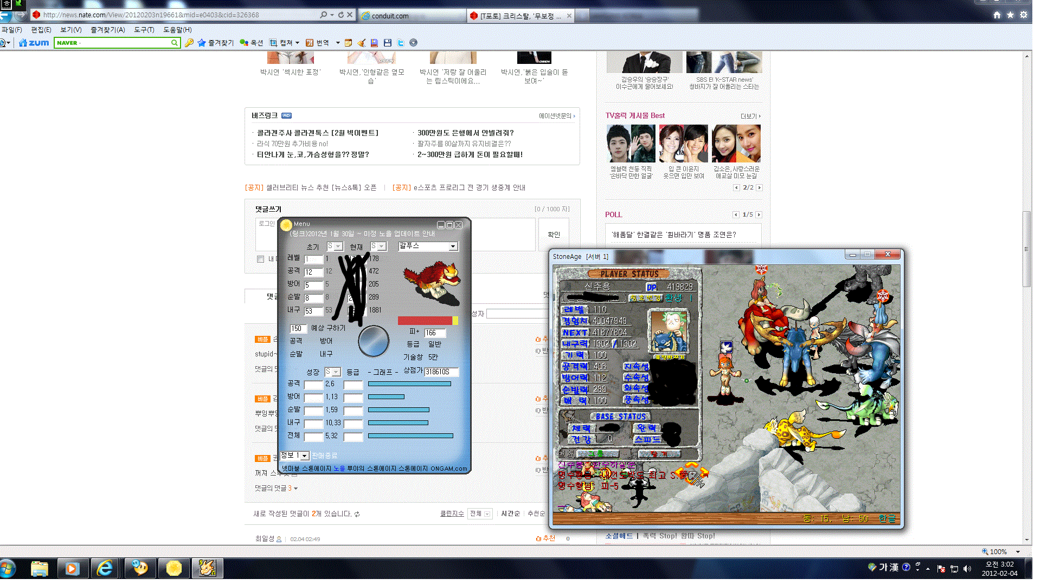Click the Twitter toolbar icon

[401, 43]
